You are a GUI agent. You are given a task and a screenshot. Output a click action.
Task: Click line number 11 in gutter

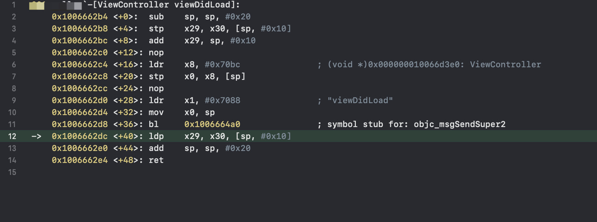tap(12, 124)
